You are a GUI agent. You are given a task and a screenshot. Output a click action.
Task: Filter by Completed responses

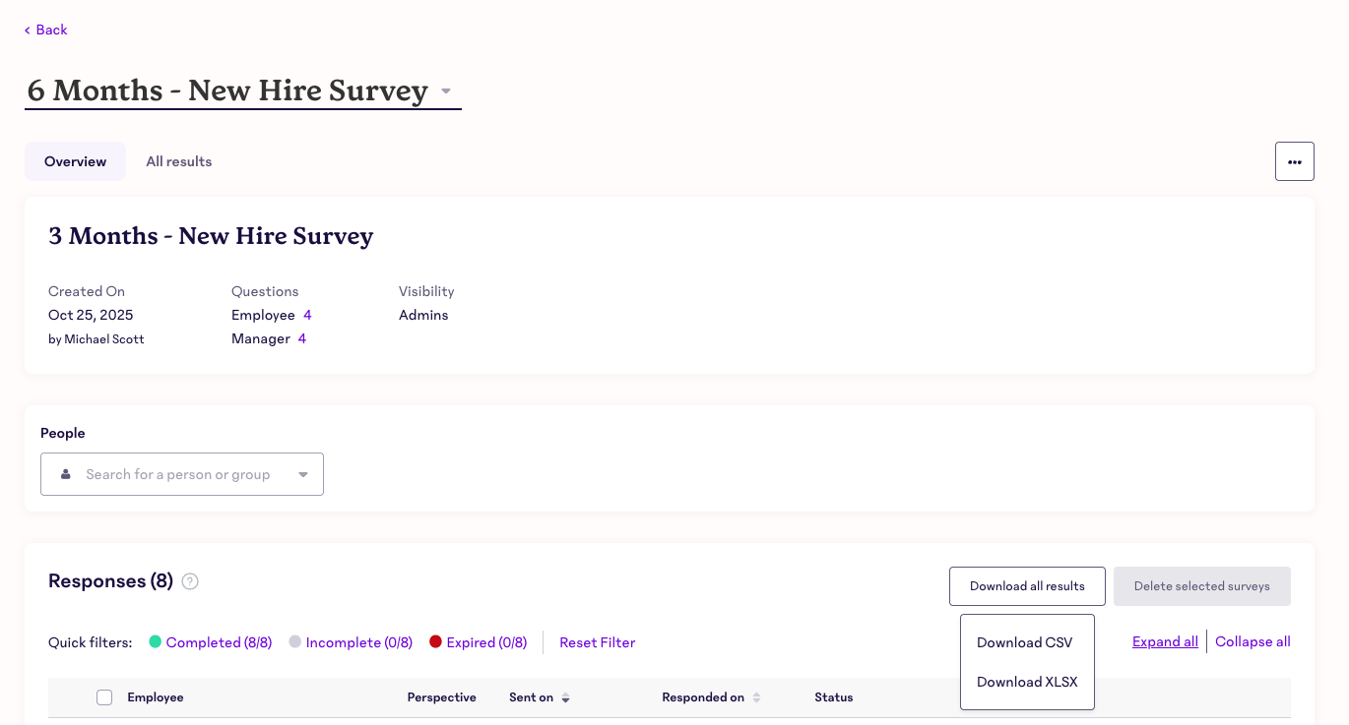click(x=218, y=642)
